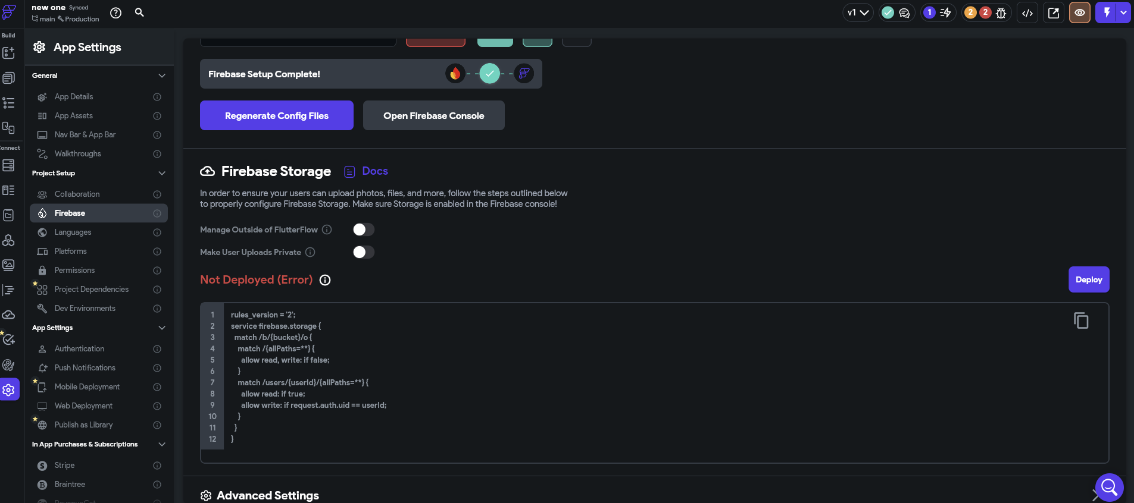The width and height of the screenshot is (1134, 503).
Task: Open Platforms settings
Action: (99, 251)
